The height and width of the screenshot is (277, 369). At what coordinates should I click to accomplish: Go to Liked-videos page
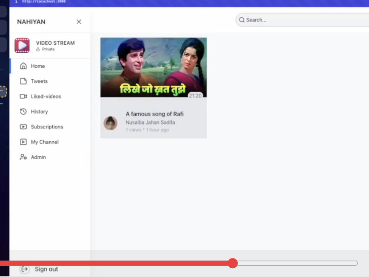(50, 96)
